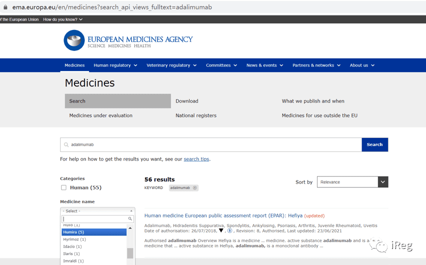Image resolution: width=426 pixels, height=265 pixels.
Task: Open the News & events menu
Action: 264,65
